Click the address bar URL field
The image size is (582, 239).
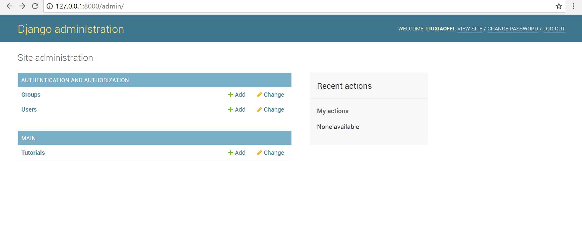tap(304, 6)
